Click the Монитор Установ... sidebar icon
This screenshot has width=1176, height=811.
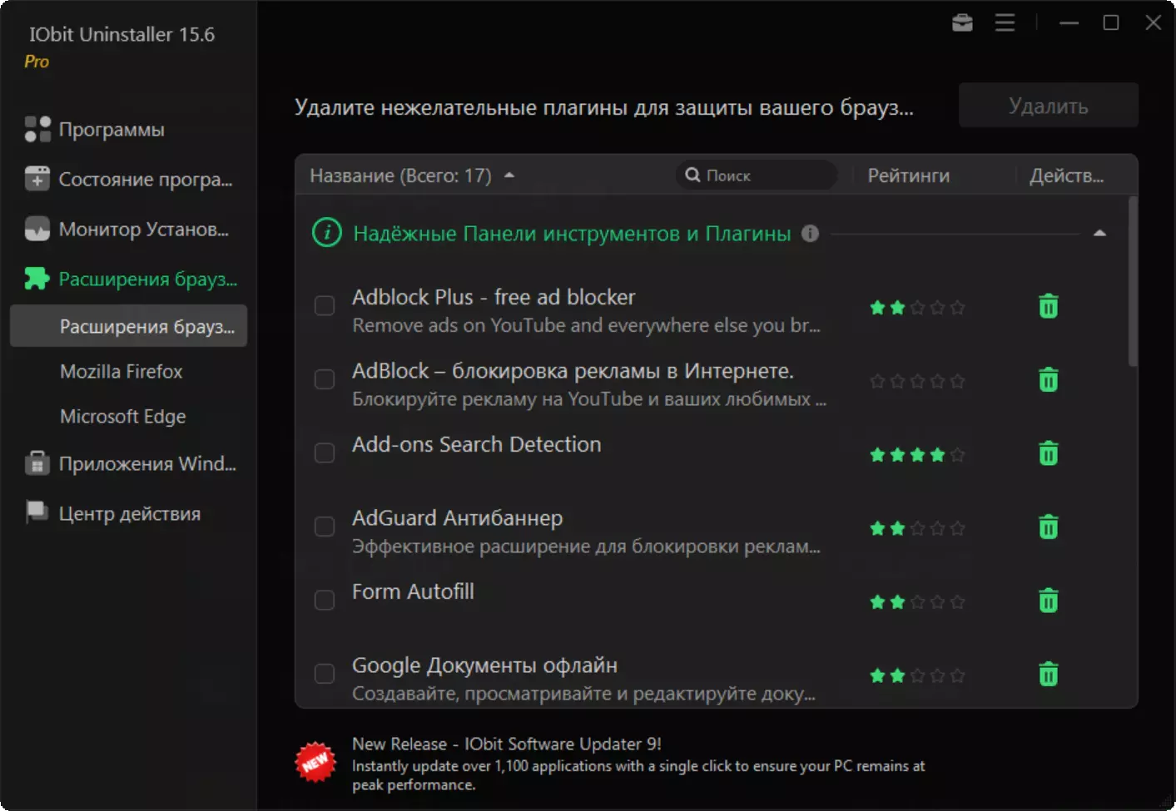point(37,229)
